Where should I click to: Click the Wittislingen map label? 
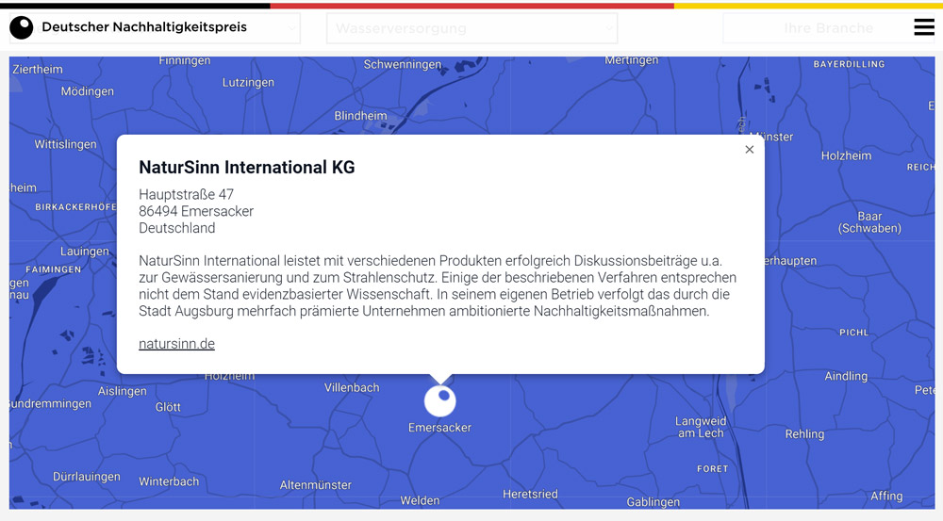66,144
